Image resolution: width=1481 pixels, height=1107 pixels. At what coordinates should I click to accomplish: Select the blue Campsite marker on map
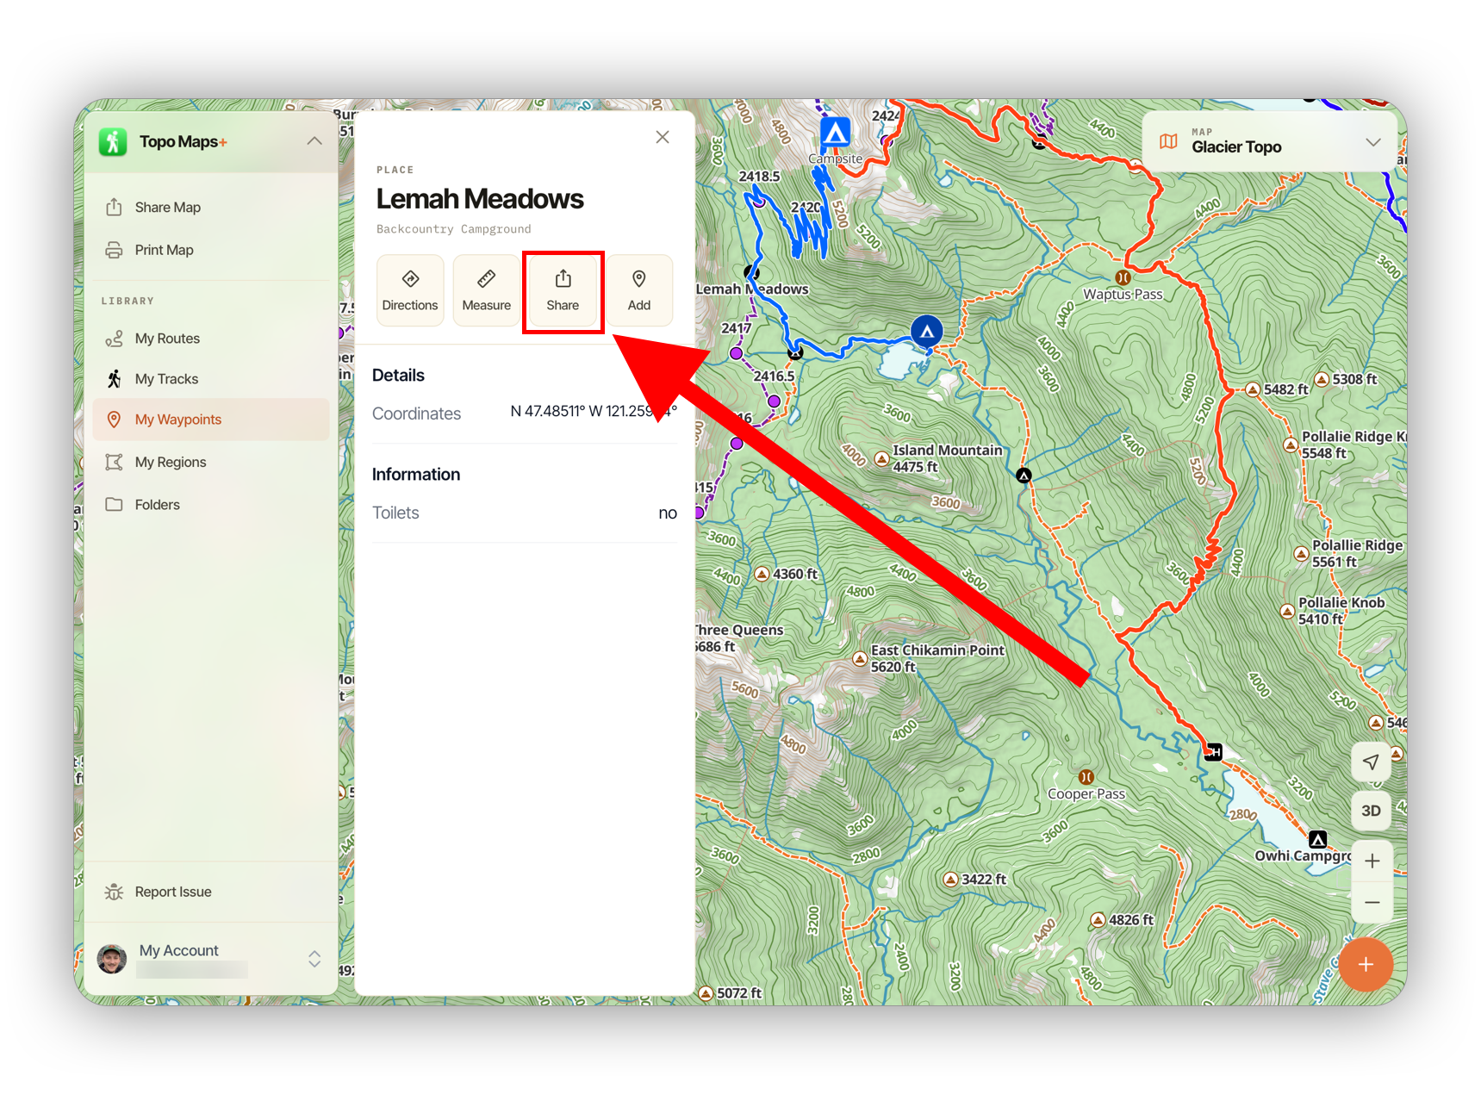coord(835,133)
